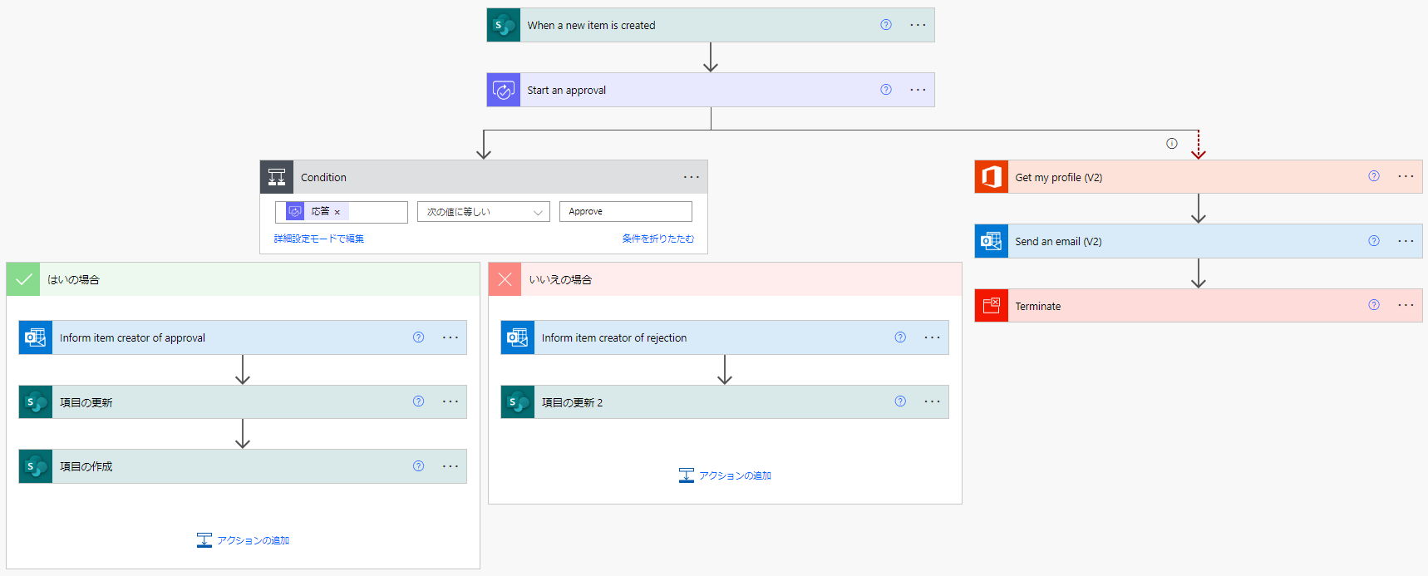Expand the 'Send an email (V2)' card title
Image resolution: width=1428 pixels, height=576 pixels.
click(1058, 242)
